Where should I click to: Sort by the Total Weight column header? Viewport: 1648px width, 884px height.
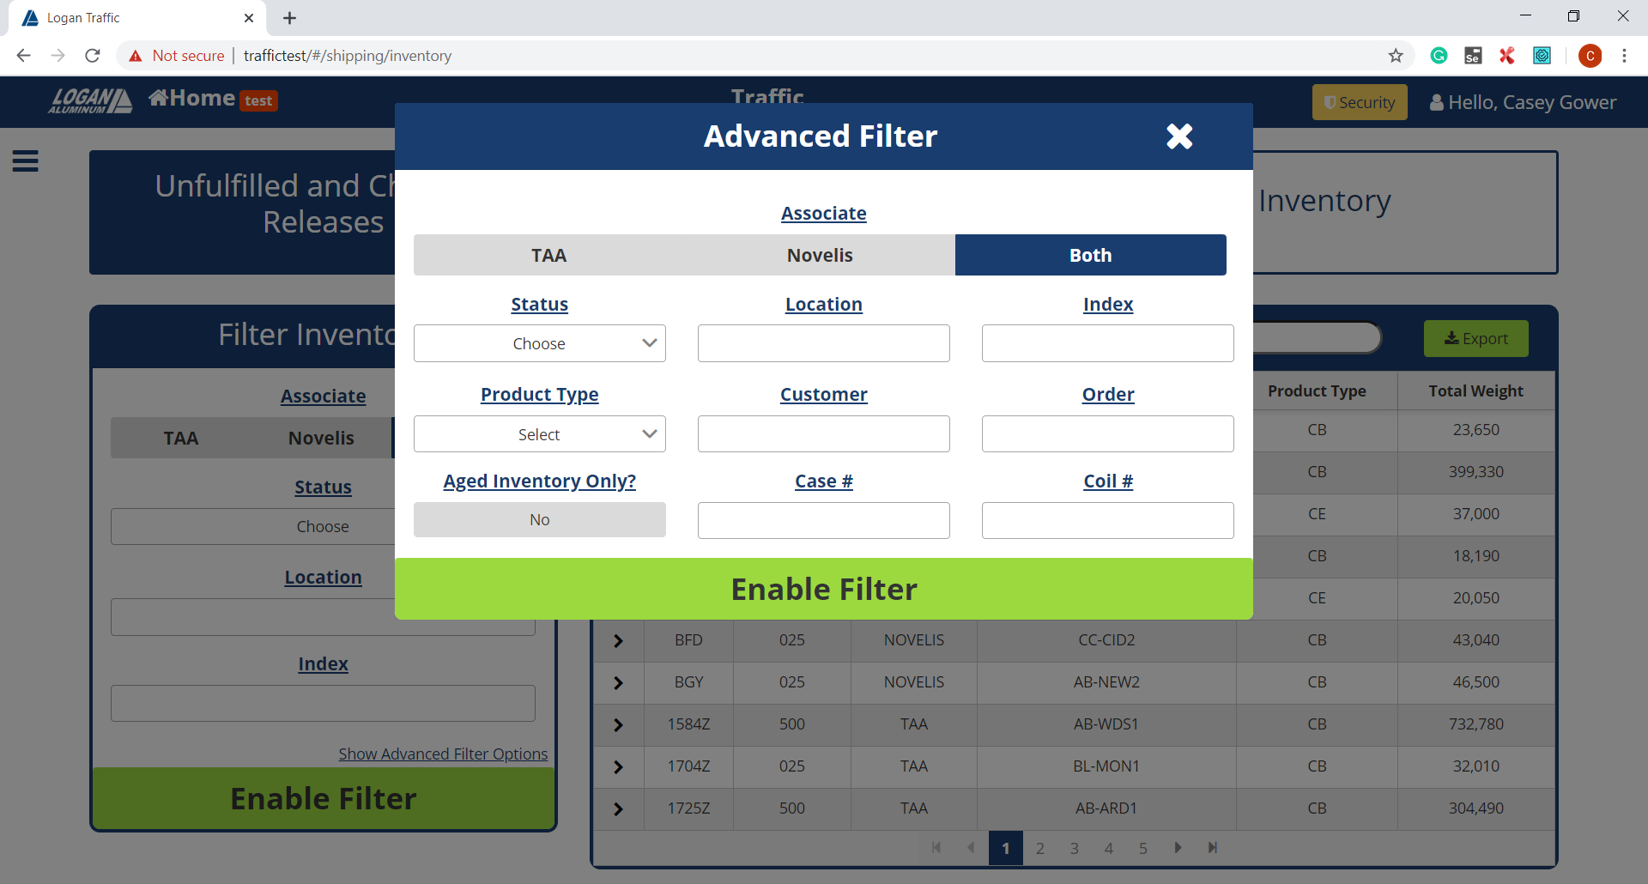tap(1476, 391)
